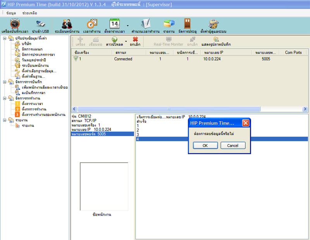Open the เครื่องบันทึกเวลา clock toolbar icon

coord(15,26)
